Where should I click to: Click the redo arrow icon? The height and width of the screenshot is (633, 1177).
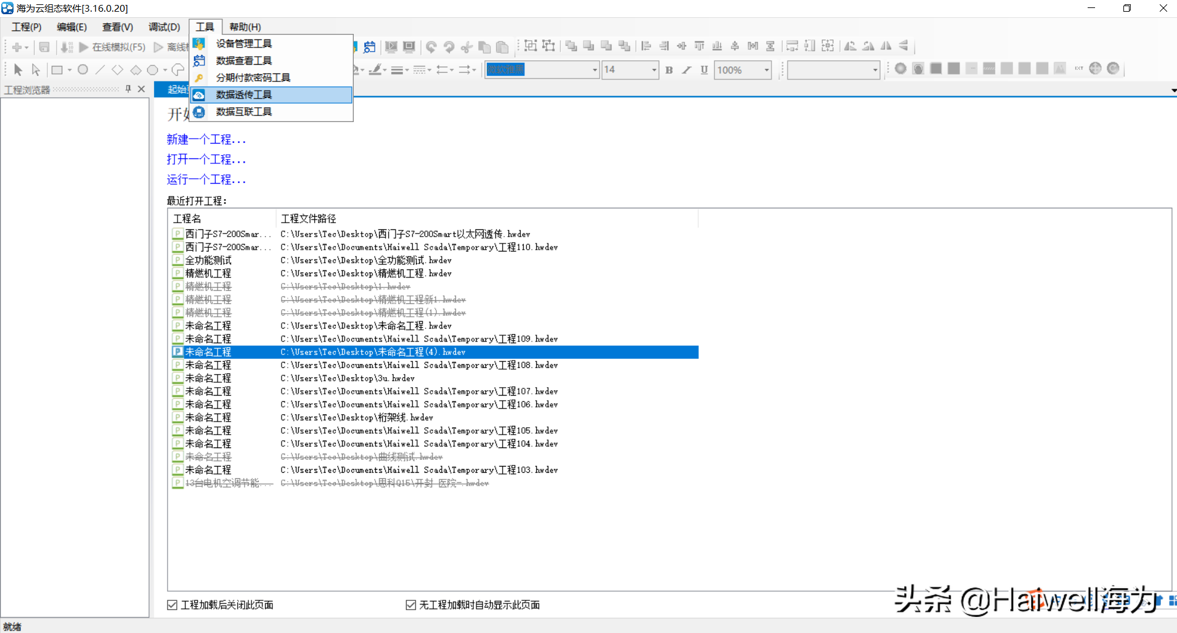point(449,47)
